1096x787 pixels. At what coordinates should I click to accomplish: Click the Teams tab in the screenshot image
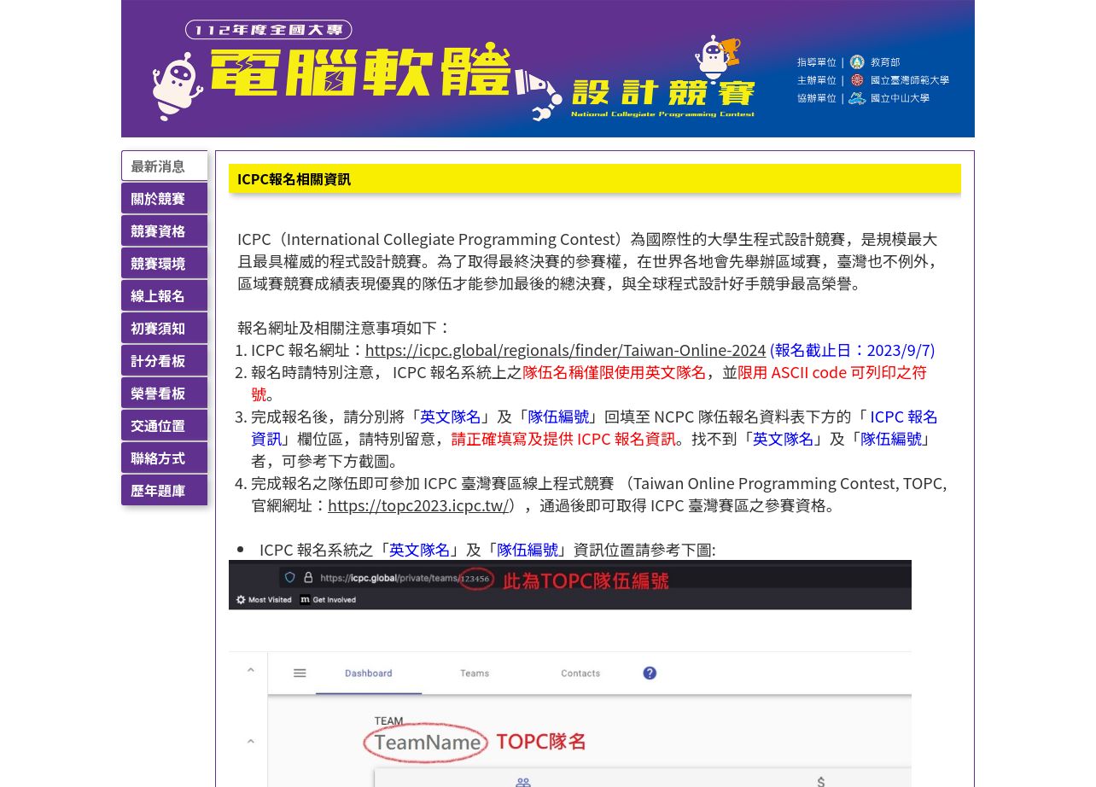click(475, 673)
